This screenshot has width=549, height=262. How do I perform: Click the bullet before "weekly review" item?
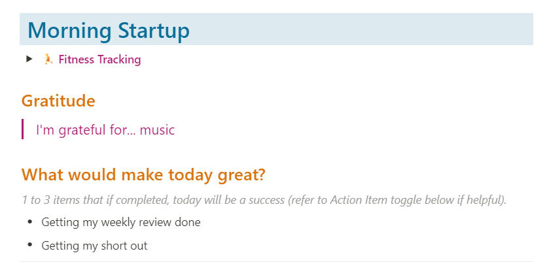pos(29,222)
